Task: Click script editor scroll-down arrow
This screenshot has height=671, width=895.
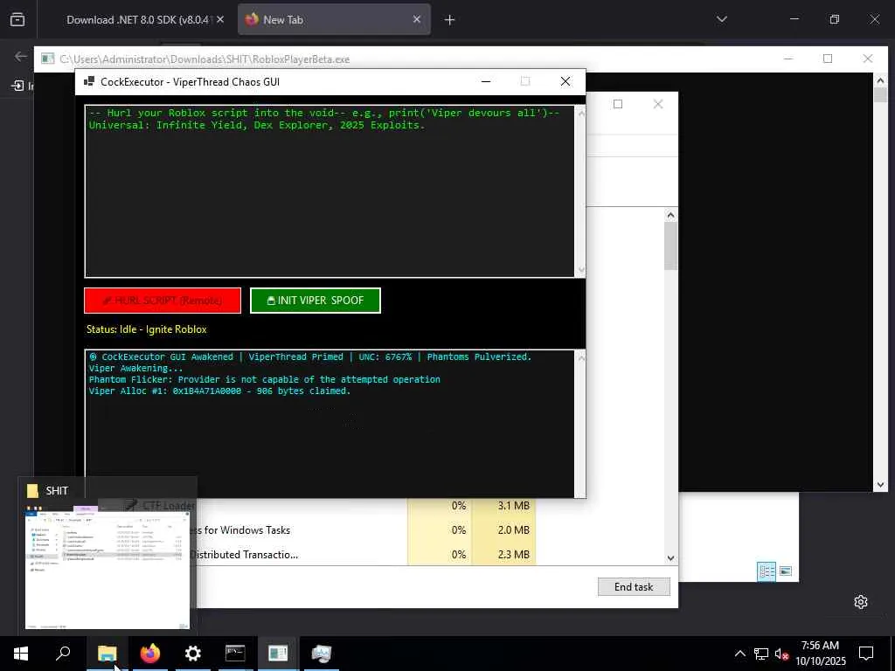Action: [x=581, y=270]
